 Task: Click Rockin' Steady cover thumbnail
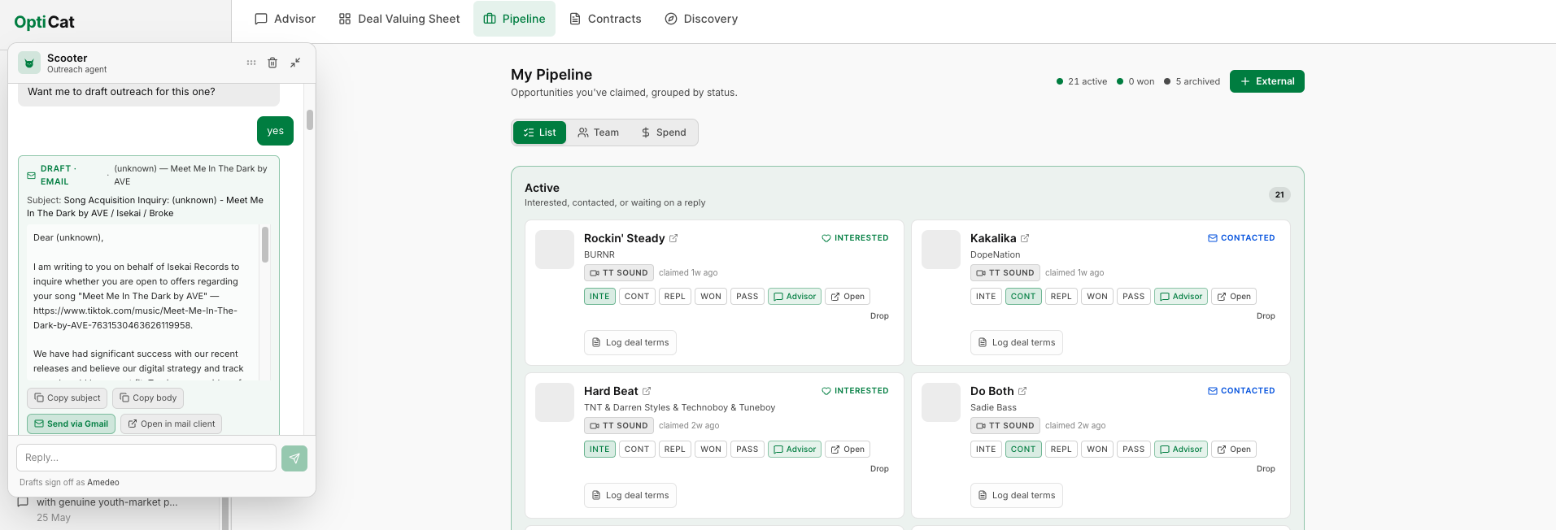(x=555, y=250)
